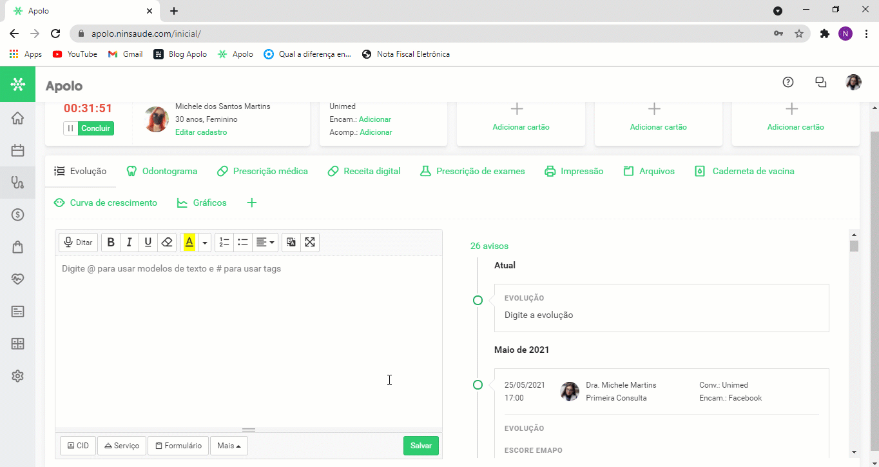
Task: Click the insert image icon in editor
Action: (291, 243)
